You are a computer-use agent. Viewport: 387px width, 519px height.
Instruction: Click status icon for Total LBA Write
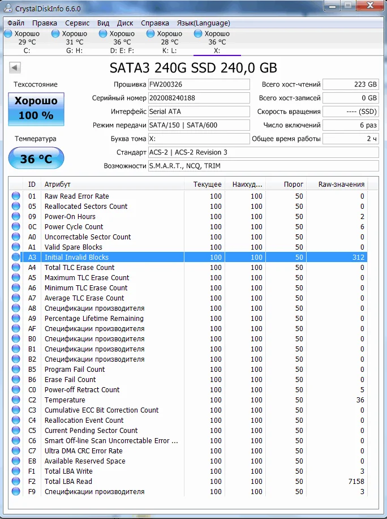coord(16,471)
